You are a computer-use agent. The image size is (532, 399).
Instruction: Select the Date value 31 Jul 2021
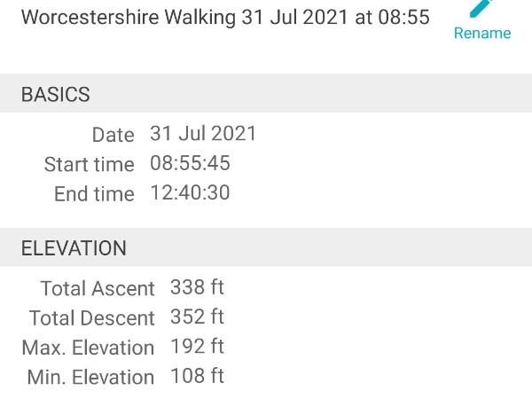(x=203, y=133)
